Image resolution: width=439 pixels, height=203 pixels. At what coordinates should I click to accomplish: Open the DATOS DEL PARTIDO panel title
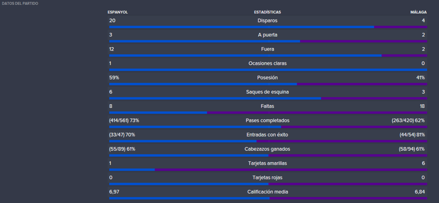point(20,3)
